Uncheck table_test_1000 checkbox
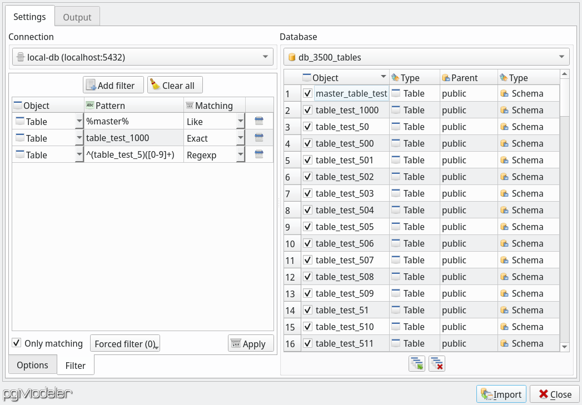 [308, 110]
